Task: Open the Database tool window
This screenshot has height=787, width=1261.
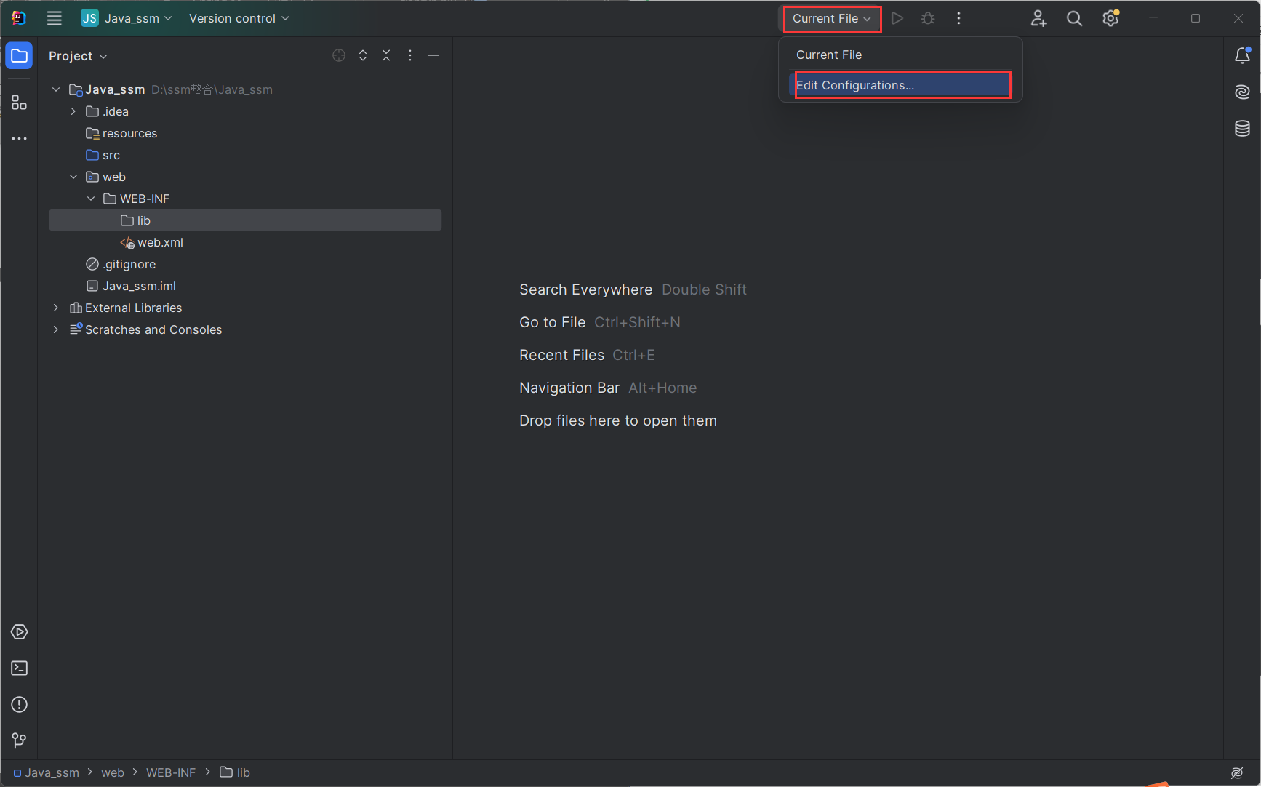Action: (x=1242, y=129)
